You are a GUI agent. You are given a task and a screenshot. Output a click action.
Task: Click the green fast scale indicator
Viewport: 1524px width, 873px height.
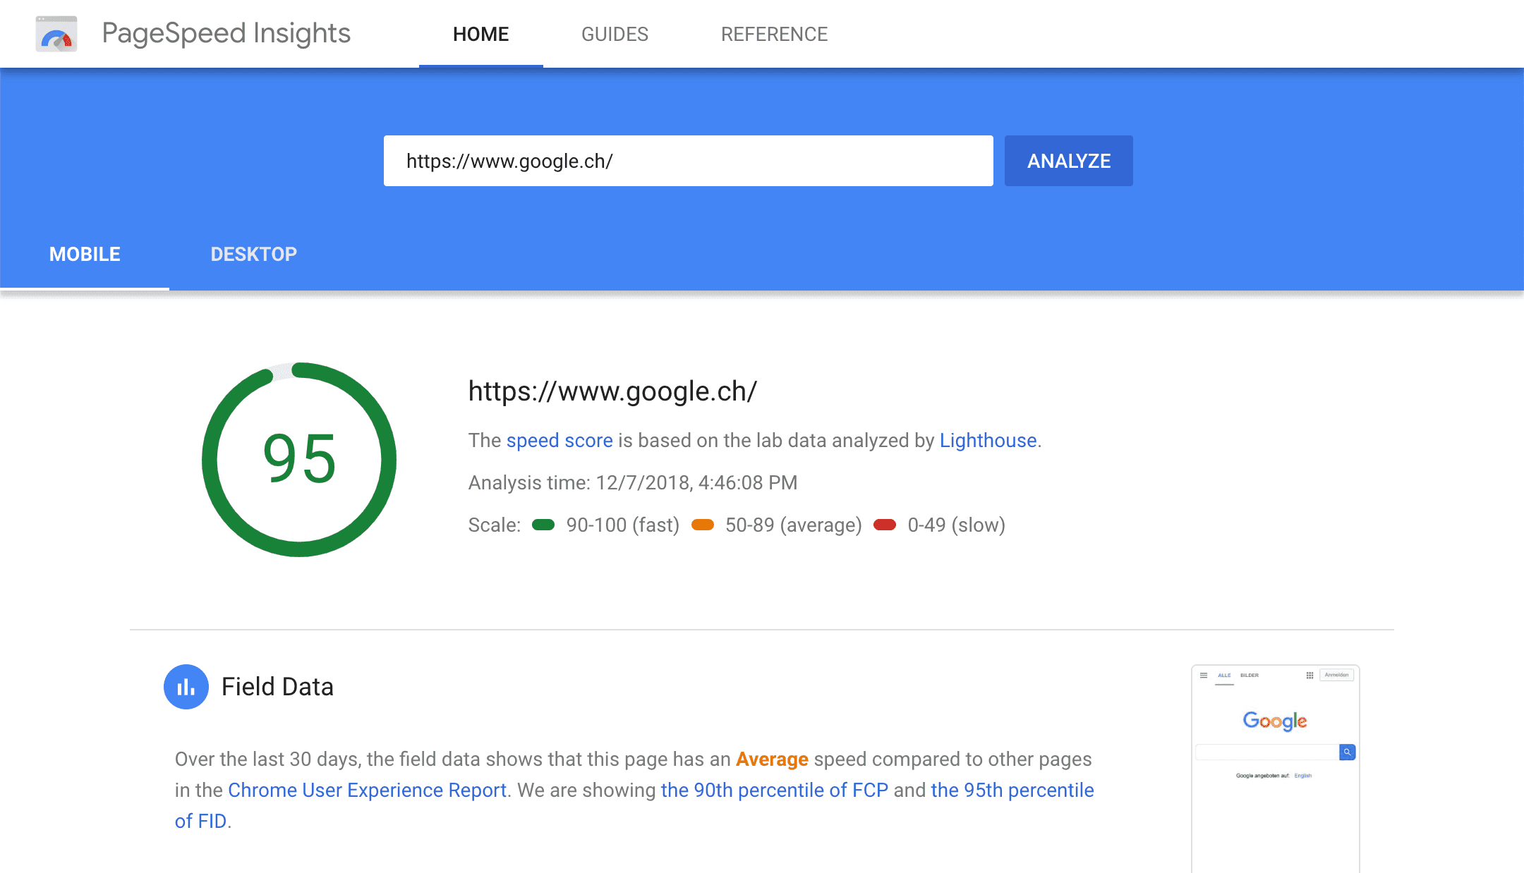tap(543, 525)
